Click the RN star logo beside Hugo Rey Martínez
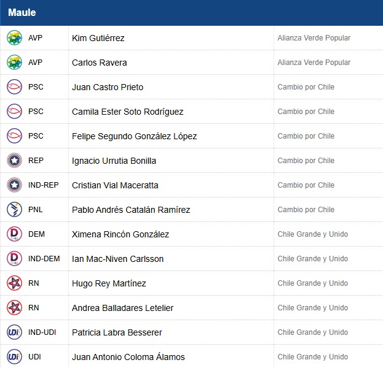The width and height of the screenshot is (383, 368). [x=14, y=283]
